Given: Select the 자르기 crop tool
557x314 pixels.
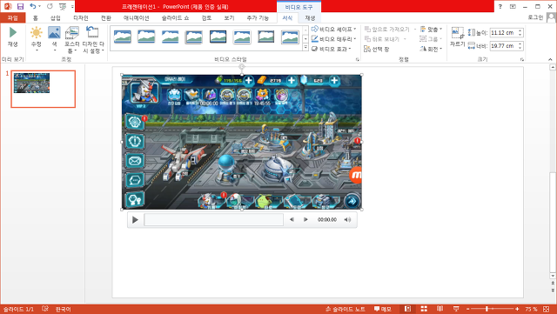Looking at the screenshot, I should tap(457, 37).
